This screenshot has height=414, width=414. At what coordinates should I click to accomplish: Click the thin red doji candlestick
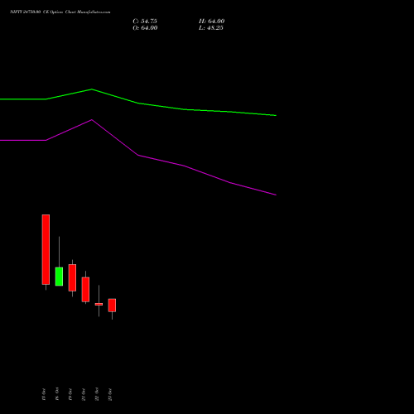(x=99, y=304)
